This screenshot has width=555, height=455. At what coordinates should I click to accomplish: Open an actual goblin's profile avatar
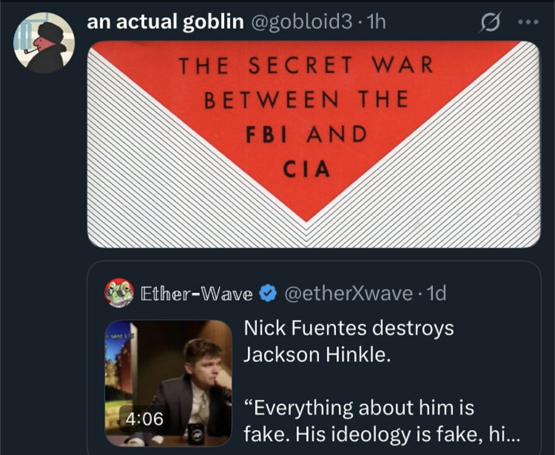point(44,43)
